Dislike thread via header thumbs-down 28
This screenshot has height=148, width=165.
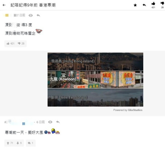coord(162,5)
